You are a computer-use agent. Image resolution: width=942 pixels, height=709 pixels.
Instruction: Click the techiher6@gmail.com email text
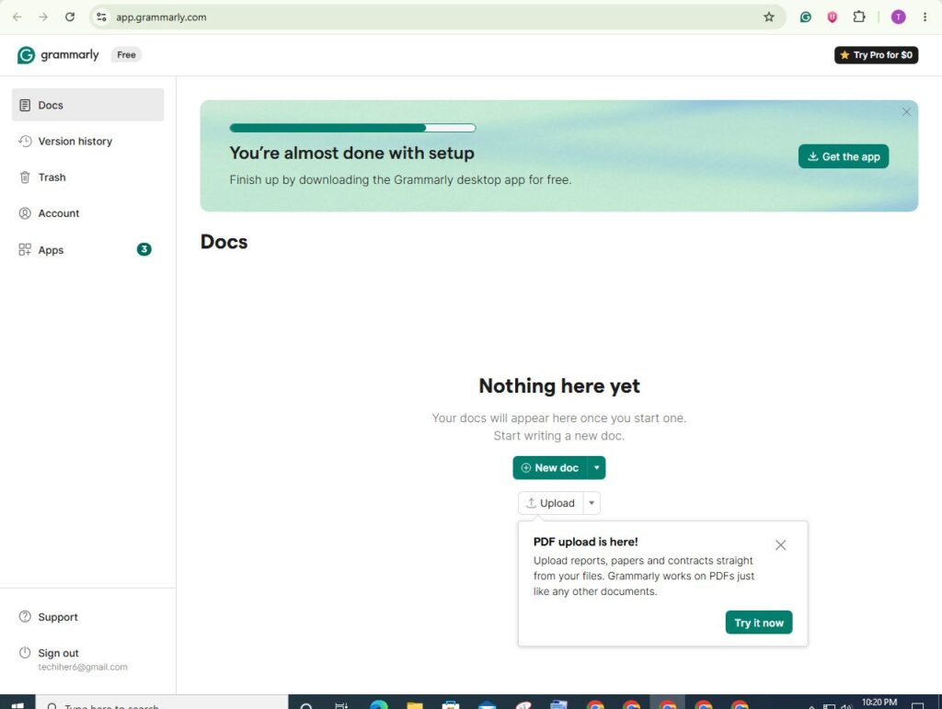(x=83, y=667)
